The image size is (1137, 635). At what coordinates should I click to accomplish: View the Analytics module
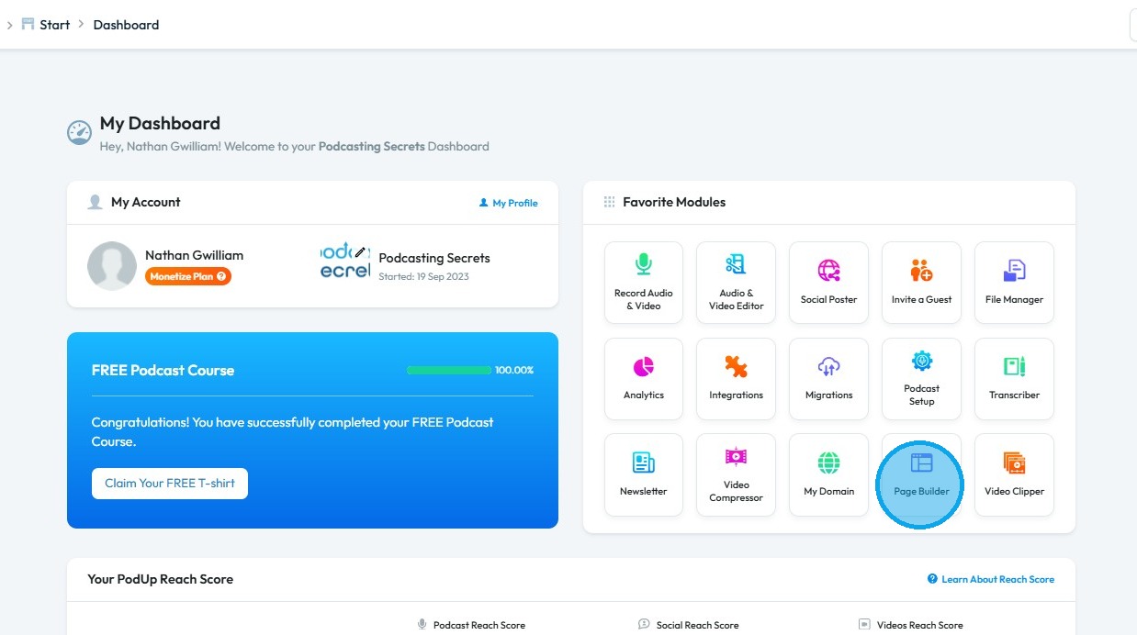click(643, 378)
